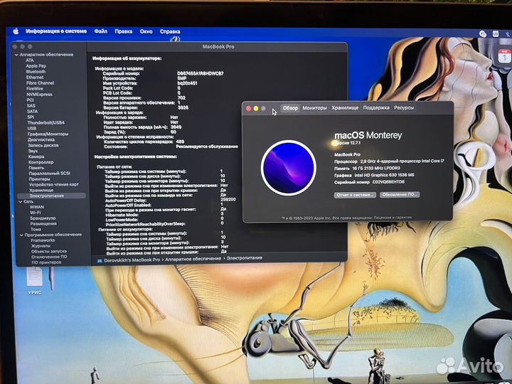Select Bluetooth in the sidebar

pyautogui.click(x=36, y=72)
